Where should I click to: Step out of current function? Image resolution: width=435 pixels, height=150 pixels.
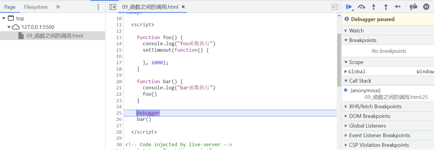386,7
